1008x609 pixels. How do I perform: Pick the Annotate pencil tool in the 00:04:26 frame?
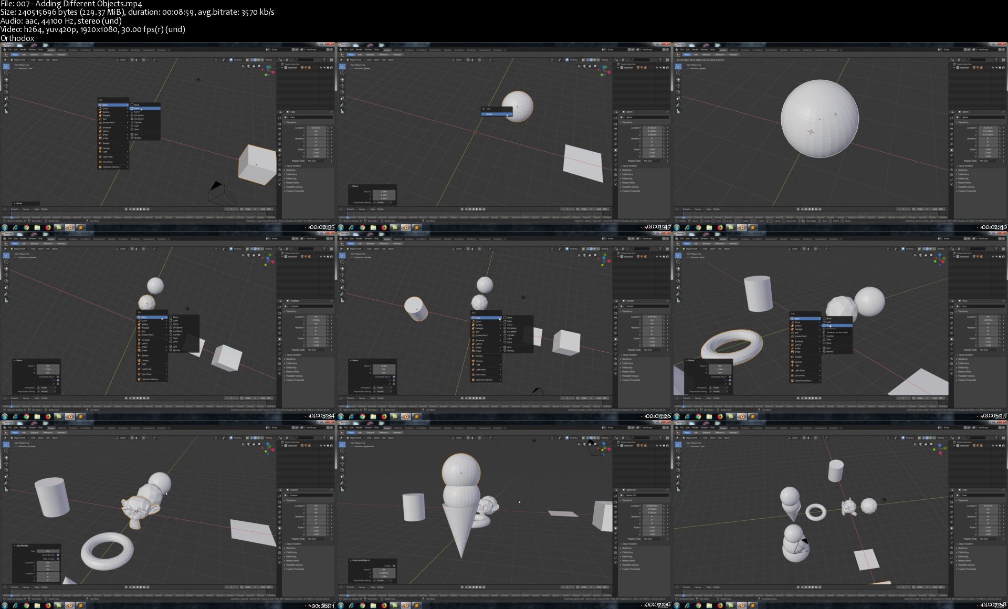[342, 294]
